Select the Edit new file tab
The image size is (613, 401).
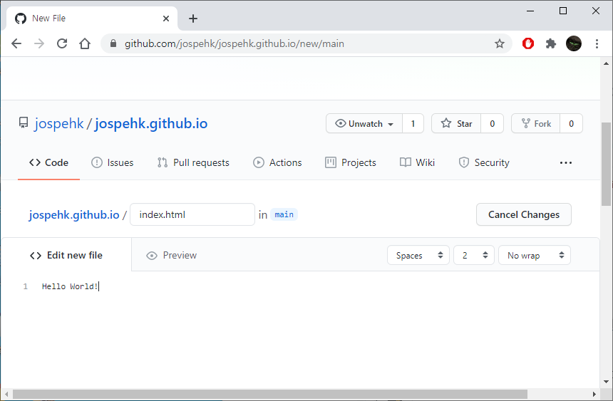(66, 255)
